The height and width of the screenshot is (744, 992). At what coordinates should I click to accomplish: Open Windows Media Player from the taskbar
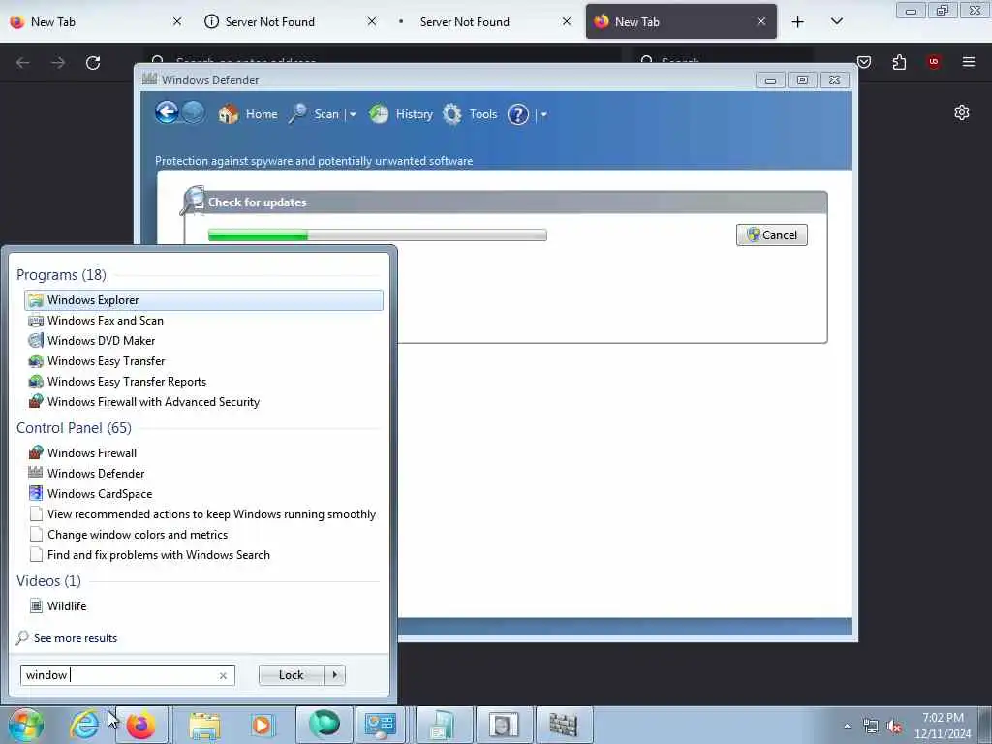[x=262, y=725]
